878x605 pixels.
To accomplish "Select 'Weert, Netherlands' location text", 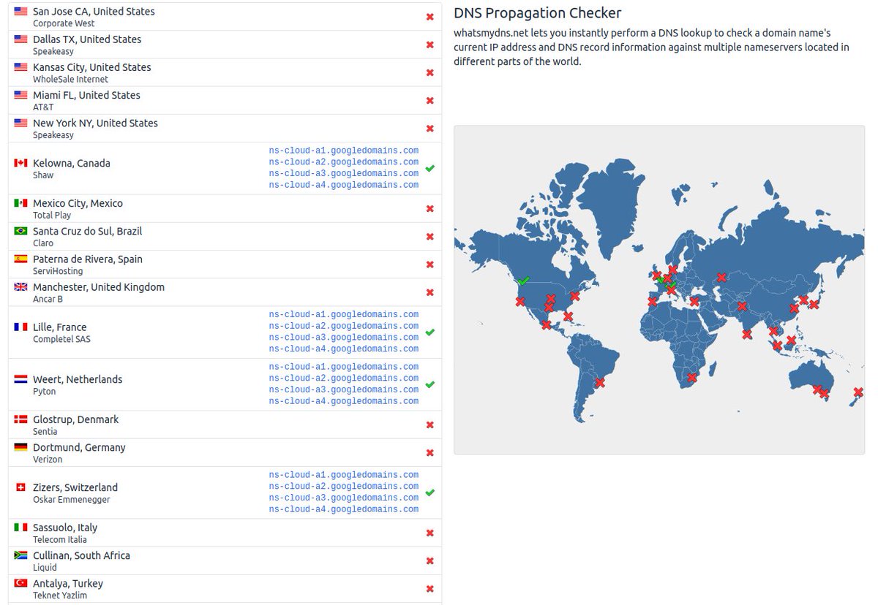I will 78,379.
